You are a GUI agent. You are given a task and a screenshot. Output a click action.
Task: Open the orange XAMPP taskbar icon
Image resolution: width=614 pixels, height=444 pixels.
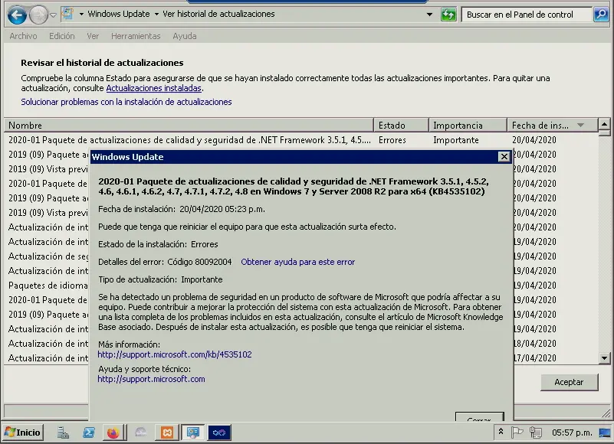coord(167,433)
